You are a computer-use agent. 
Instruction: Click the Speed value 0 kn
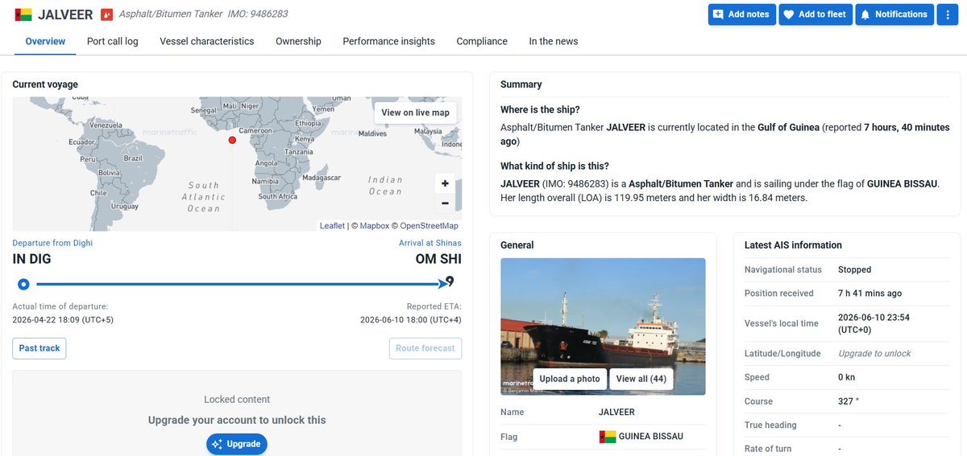[848, 377]
